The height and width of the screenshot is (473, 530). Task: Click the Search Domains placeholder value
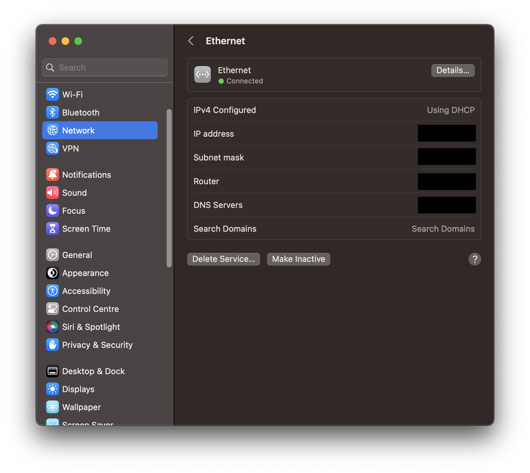(x=443, y=228)
